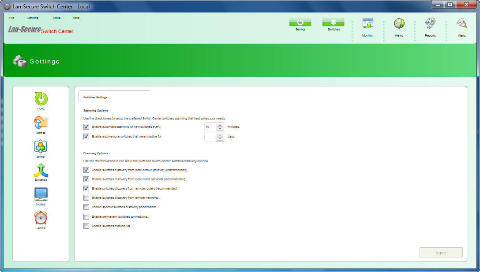Toggle discovery from local direct networks
480x272 pixels.
coord(86,179)
